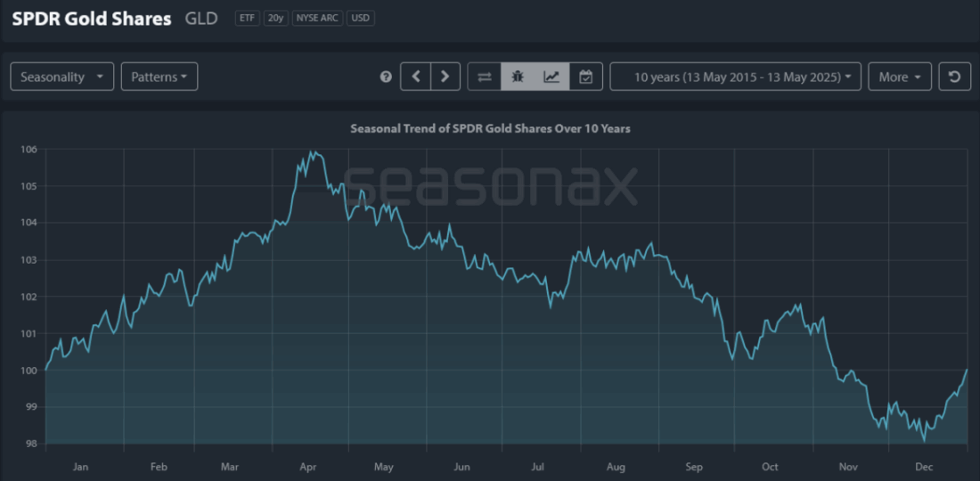The height and width of the screenshot is (481, 980).
Task: Click the chart title Seasonal Trend text
Action: pyautogui.click(x=491, y=128)
